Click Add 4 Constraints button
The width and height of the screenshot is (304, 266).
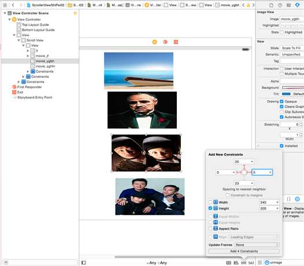[244, 251]
